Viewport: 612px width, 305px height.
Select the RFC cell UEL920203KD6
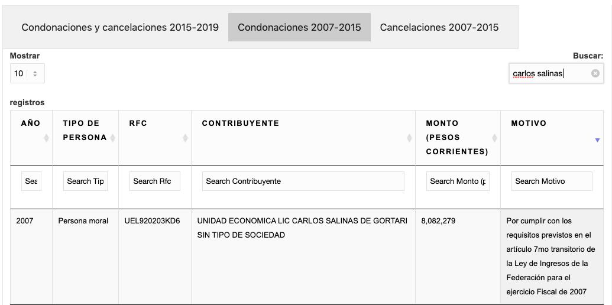(152, 221)
